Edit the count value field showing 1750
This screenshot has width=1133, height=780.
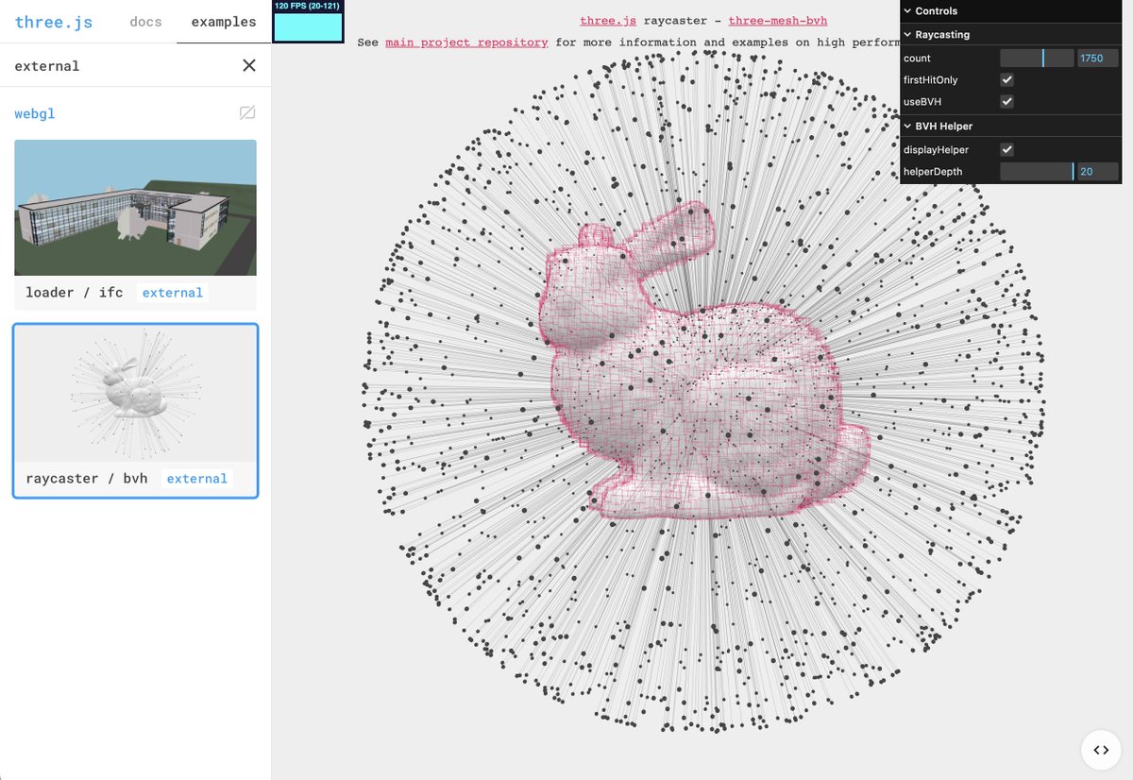click(x=1096, y=58)
